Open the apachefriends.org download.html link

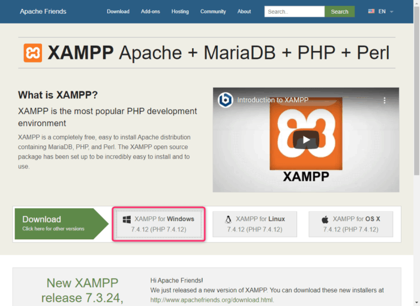212,300
